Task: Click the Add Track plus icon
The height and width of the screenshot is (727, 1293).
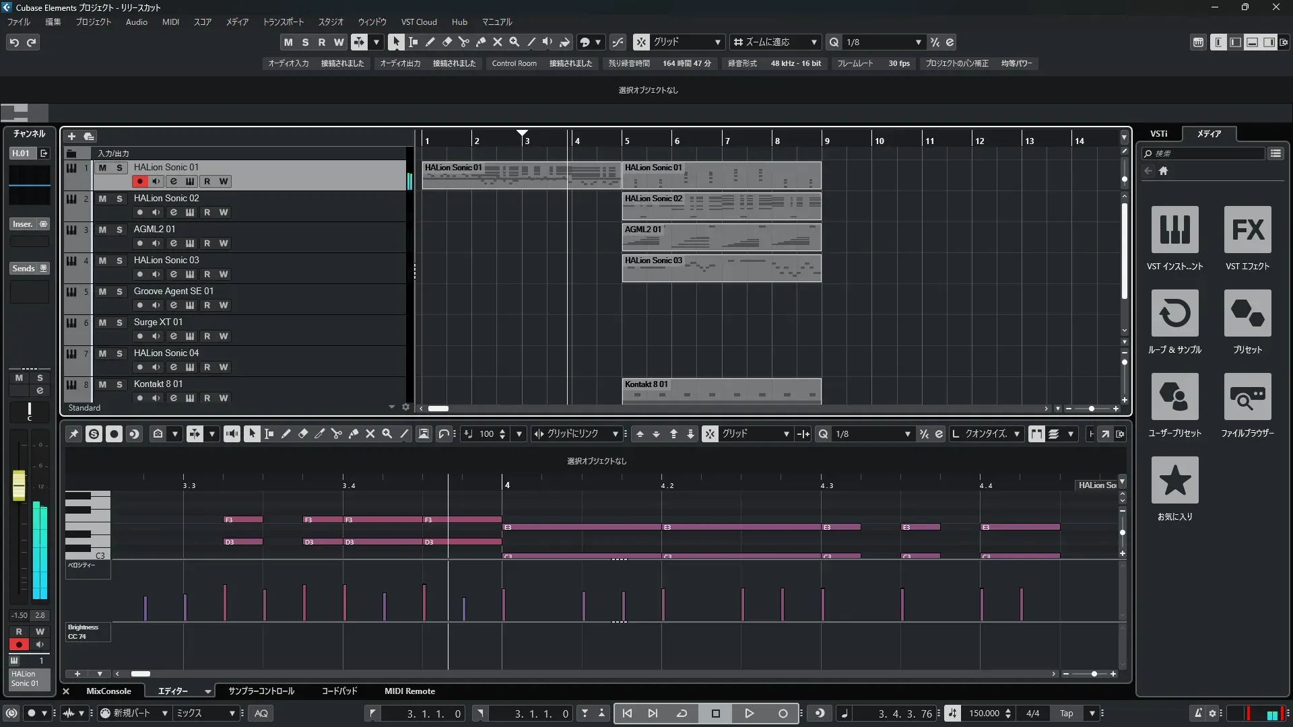Action: 71,137
